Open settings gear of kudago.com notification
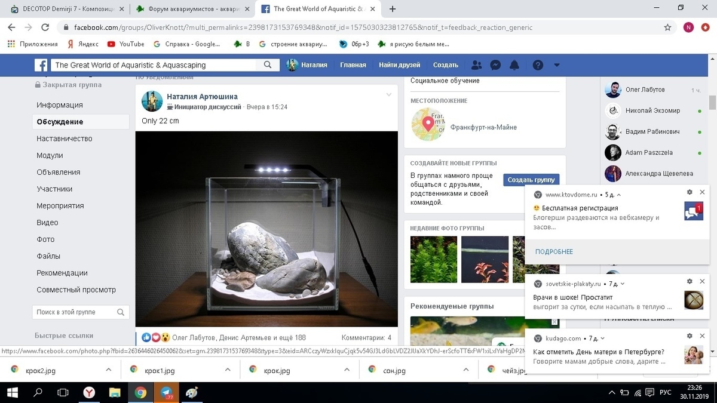 pyautogui.click(x=689, y=336)
